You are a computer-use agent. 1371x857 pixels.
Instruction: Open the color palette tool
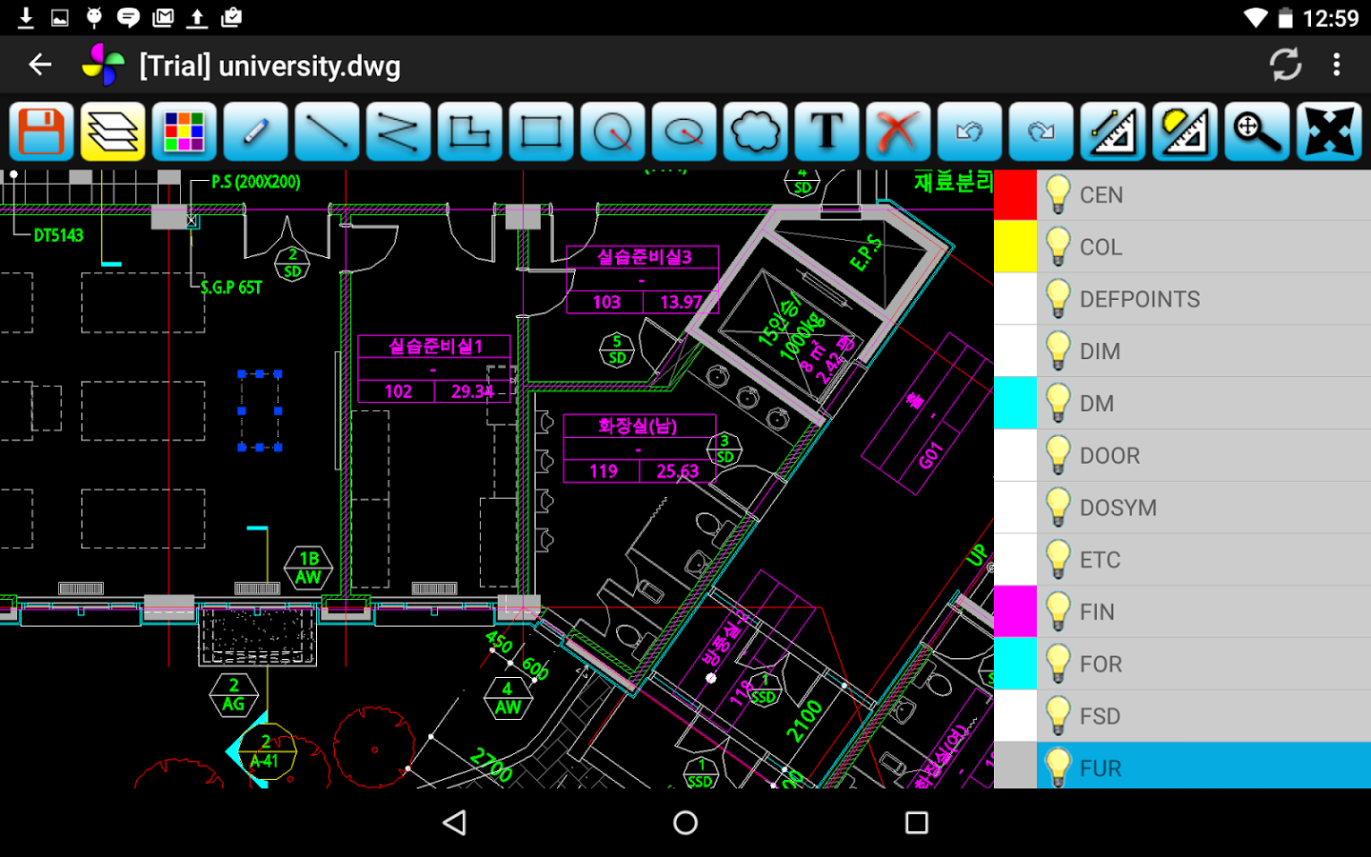[x=182, y=131]
